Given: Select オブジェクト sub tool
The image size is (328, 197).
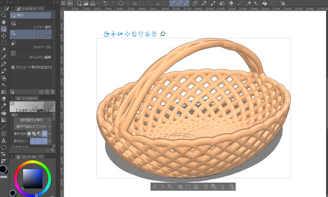Looking at the screenshot, I should [31, 34].
